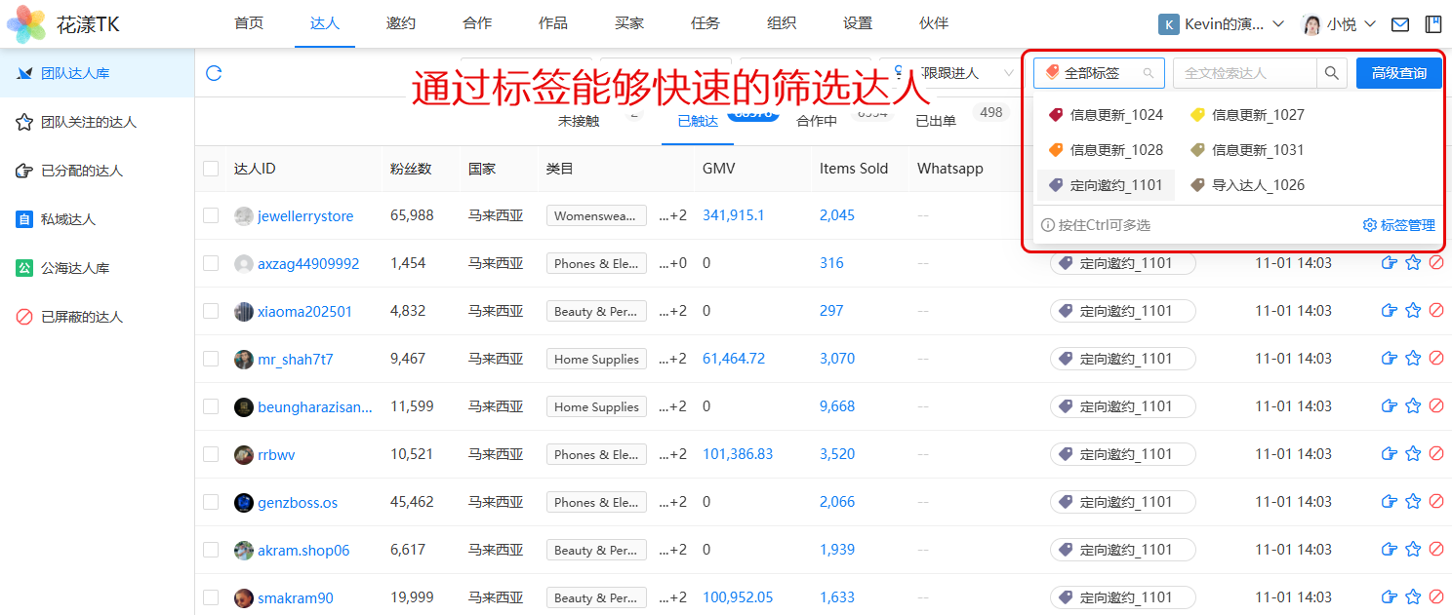The image size is (1452, 615).
Task: Switch to the 合作中 tab
Action: pyautogui.click(x=817, y=121)
